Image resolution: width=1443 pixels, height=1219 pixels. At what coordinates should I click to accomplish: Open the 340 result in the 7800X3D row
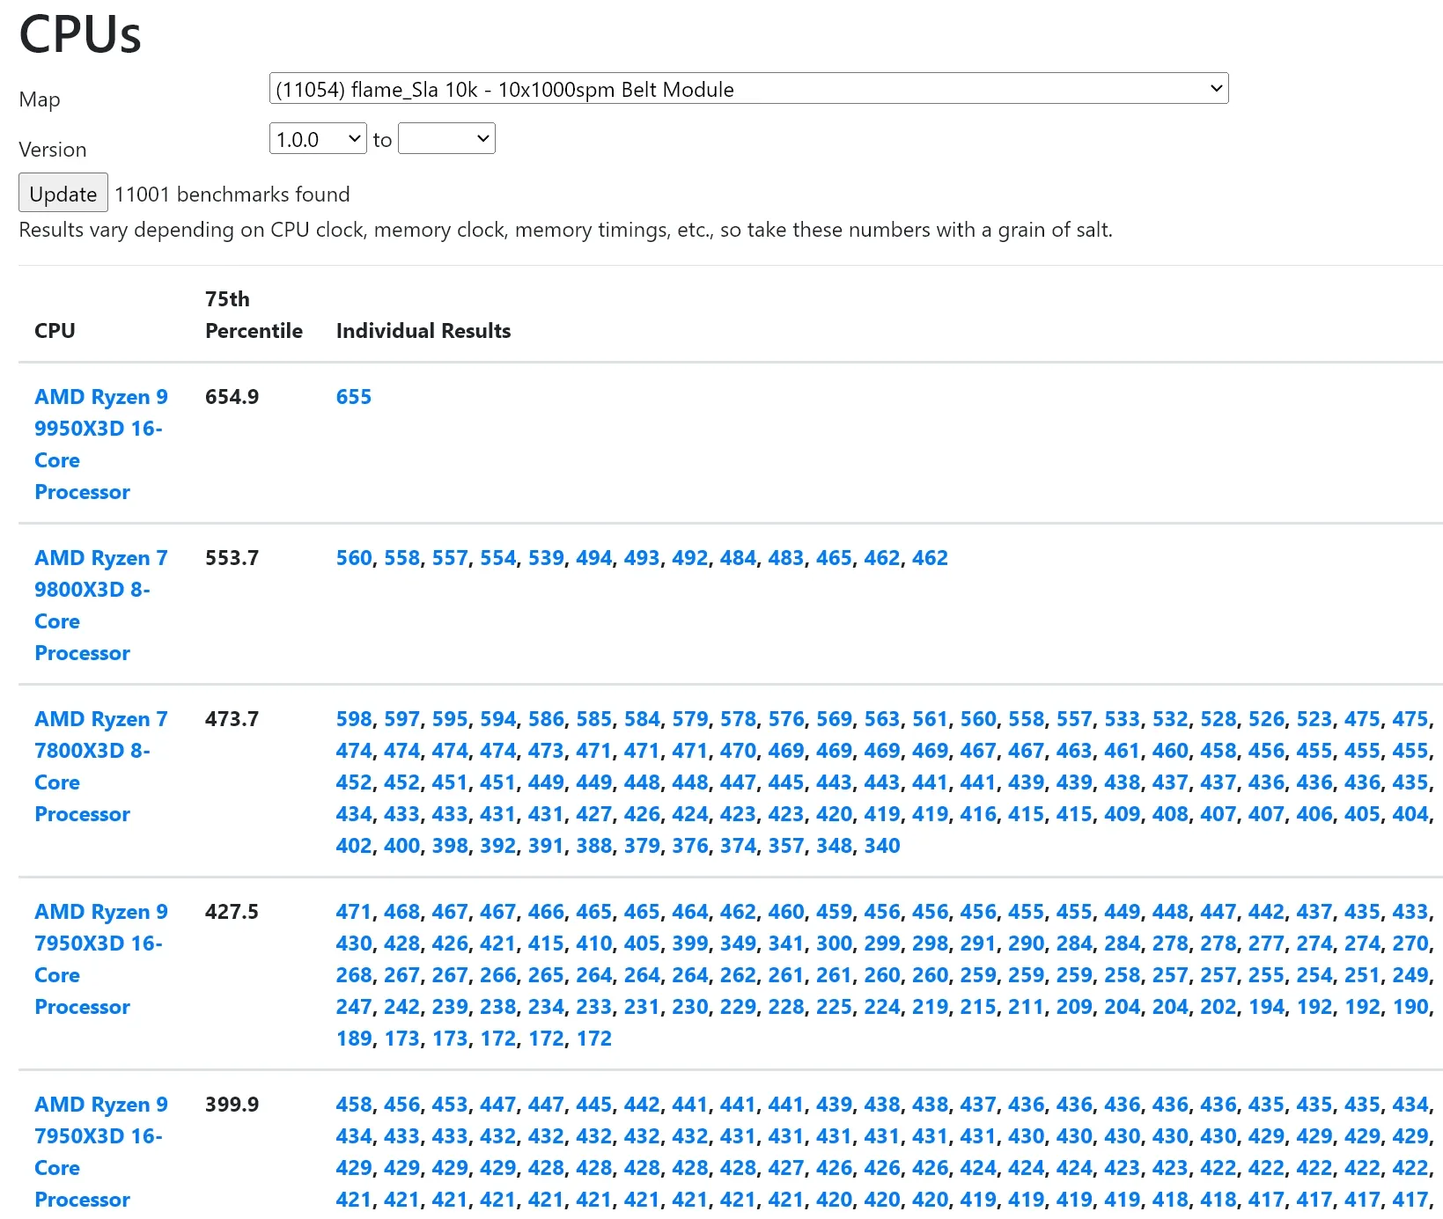(x=882, y=846)
